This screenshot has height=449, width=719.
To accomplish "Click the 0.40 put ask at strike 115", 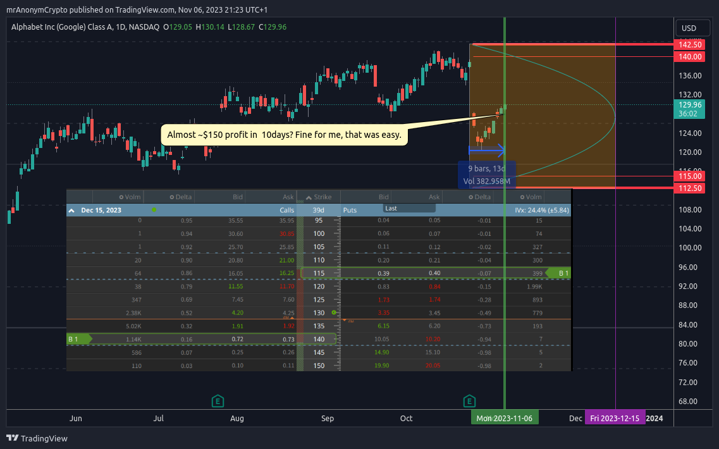I will [434, 273].
